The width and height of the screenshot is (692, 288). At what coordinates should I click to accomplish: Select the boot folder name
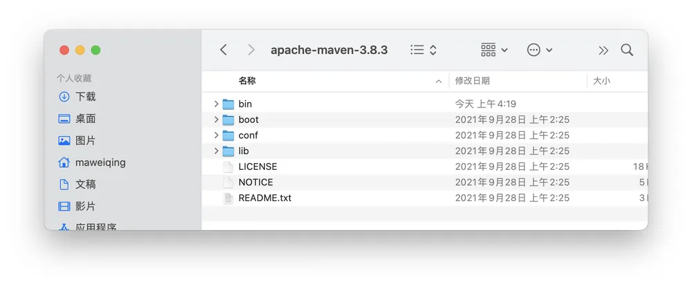pos(248,119)
